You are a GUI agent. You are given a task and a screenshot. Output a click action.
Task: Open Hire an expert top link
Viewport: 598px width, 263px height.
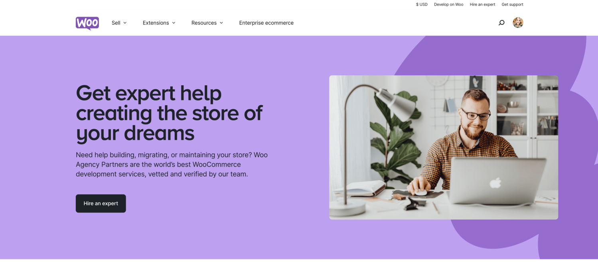(x=482, y=4)
